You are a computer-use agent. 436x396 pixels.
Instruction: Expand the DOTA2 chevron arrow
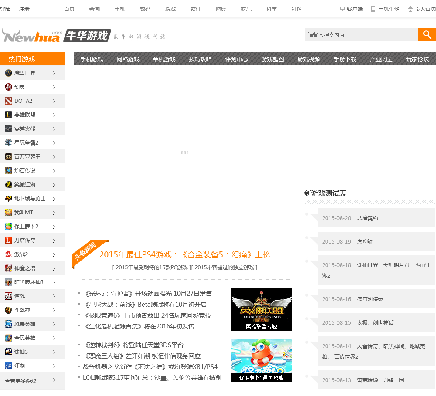[x=54, y=101]
